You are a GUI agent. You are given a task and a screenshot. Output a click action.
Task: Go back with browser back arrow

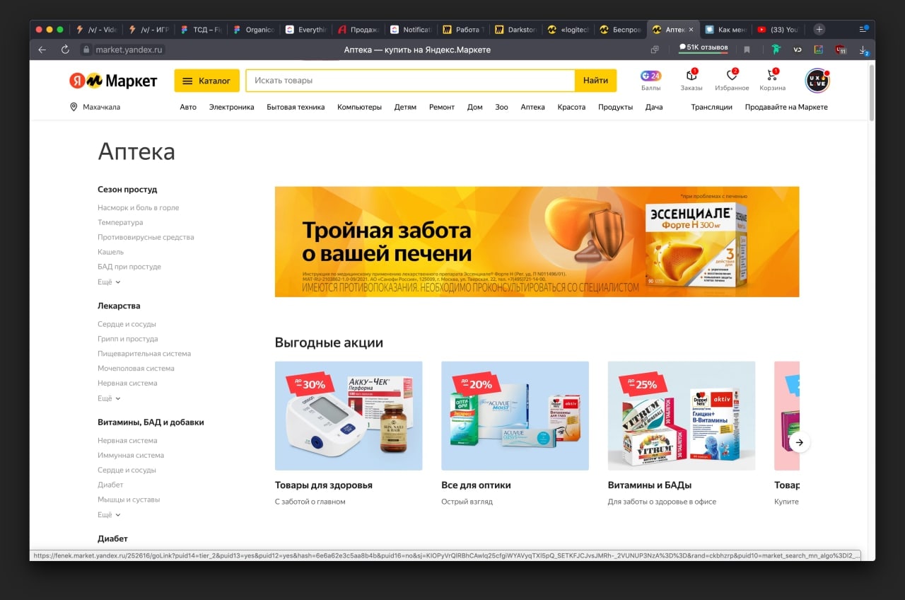(x=42, y=50)
